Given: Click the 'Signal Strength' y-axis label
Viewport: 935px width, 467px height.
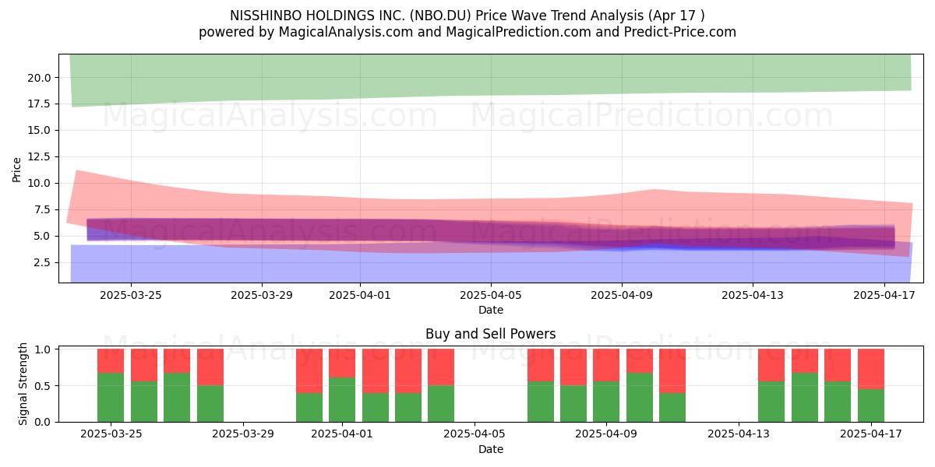Looking at the screenshot, I should (x=23, y=384).
